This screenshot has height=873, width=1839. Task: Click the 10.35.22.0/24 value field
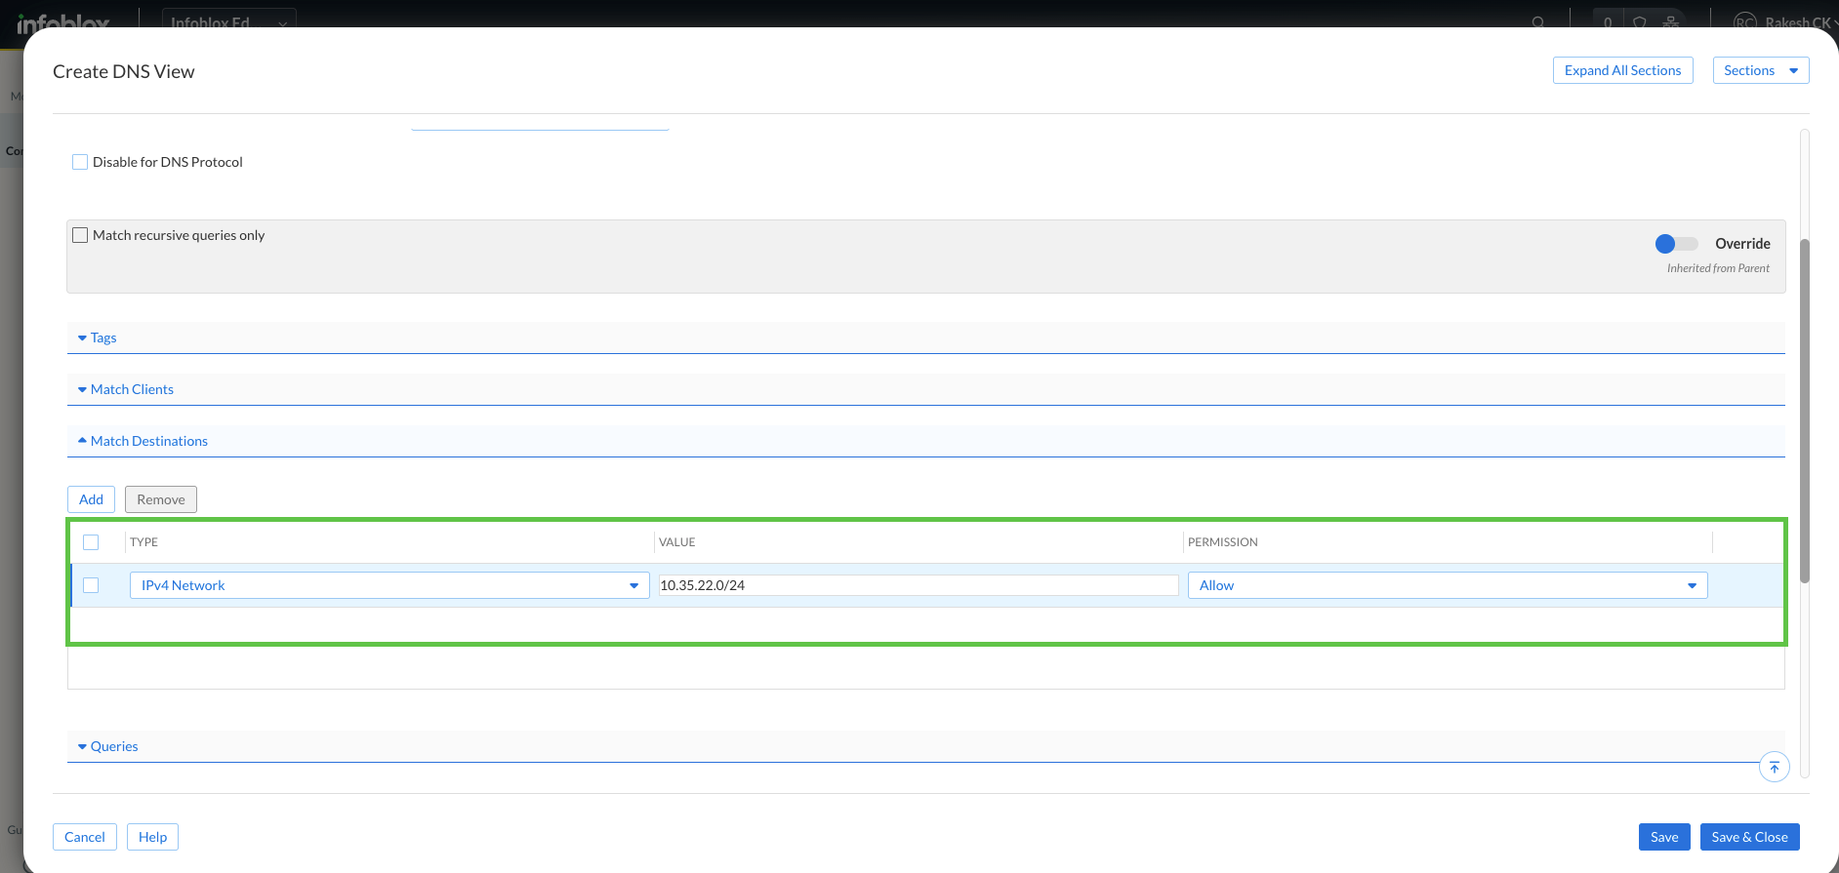click(918, 585)
